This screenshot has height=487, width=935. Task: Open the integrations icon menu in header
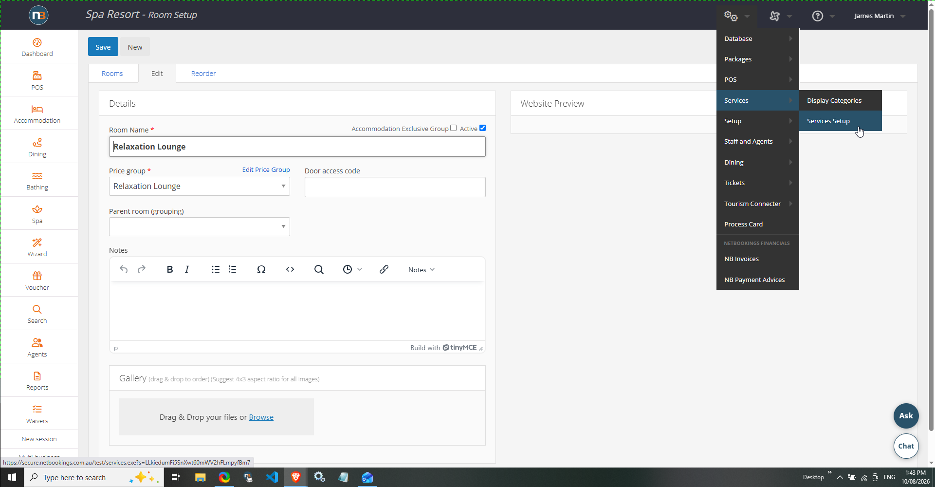click(x=775, y=16)
